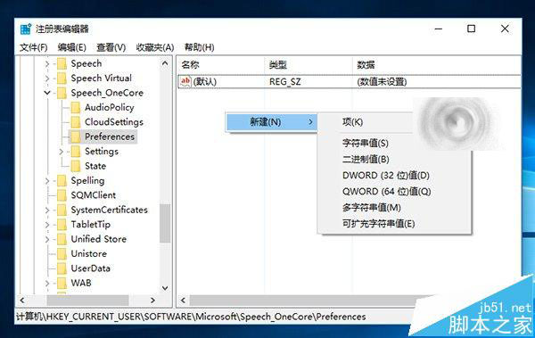Select the SQMClient key label
535x338 pixels.
[x=93, y=195]
